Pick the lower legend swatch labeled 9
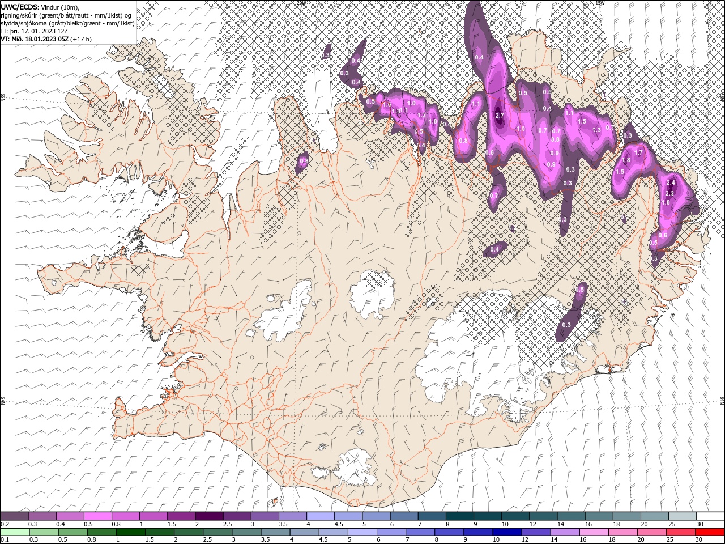This screenshot has width=725, height=544. [478, 532]
